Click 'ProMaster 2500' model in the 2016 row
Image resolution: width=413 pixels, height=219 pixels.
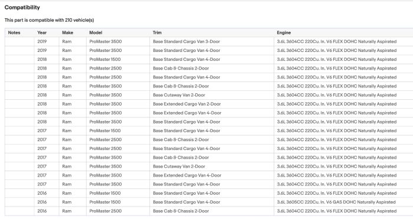pos(106,211)
